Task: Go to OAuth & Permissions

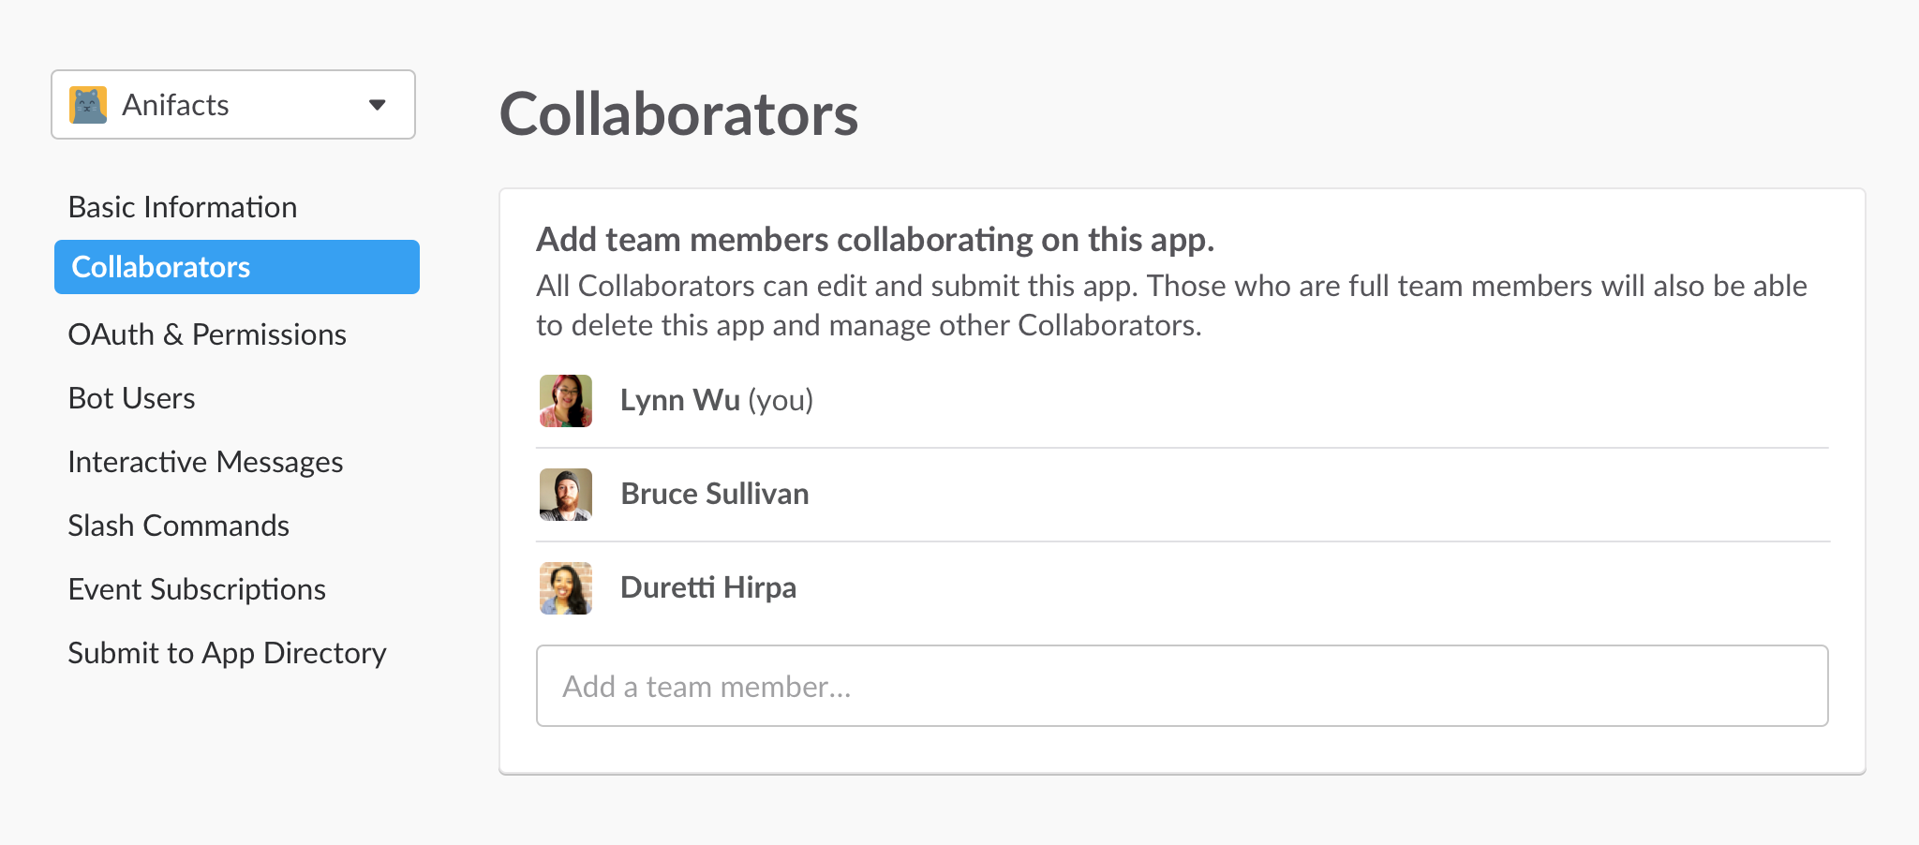Action: pos(207,334)
